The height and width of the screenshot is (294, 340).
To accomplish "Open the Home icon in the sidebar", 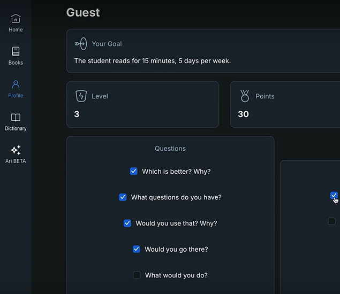I will (16, 19).
